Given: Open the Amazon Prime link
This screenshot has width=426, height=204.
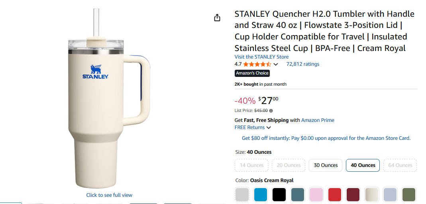Looking at the screenshot, I should click(318, 120).
